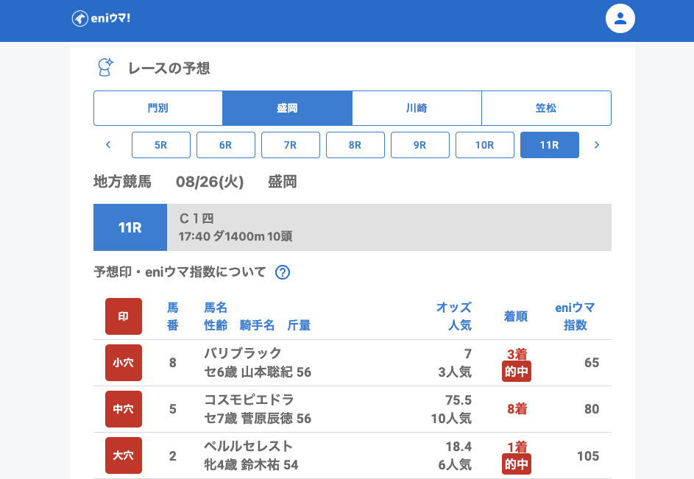The height and width of the screenshot is (479, 694).
Task: Select the 川崎 racecourse tab
Action: [x=417, y=108]
